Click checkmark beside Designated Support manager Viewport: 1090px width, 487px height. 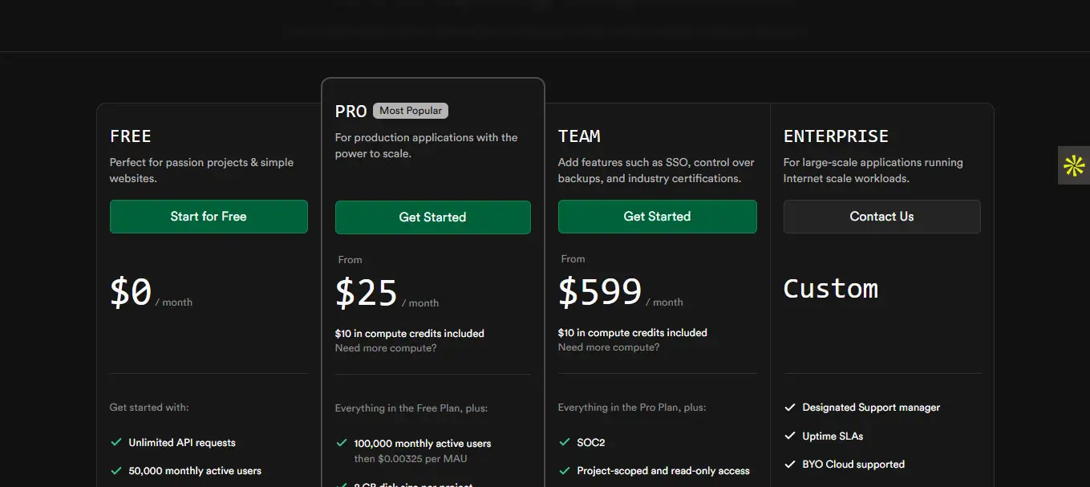pos(789,408)
